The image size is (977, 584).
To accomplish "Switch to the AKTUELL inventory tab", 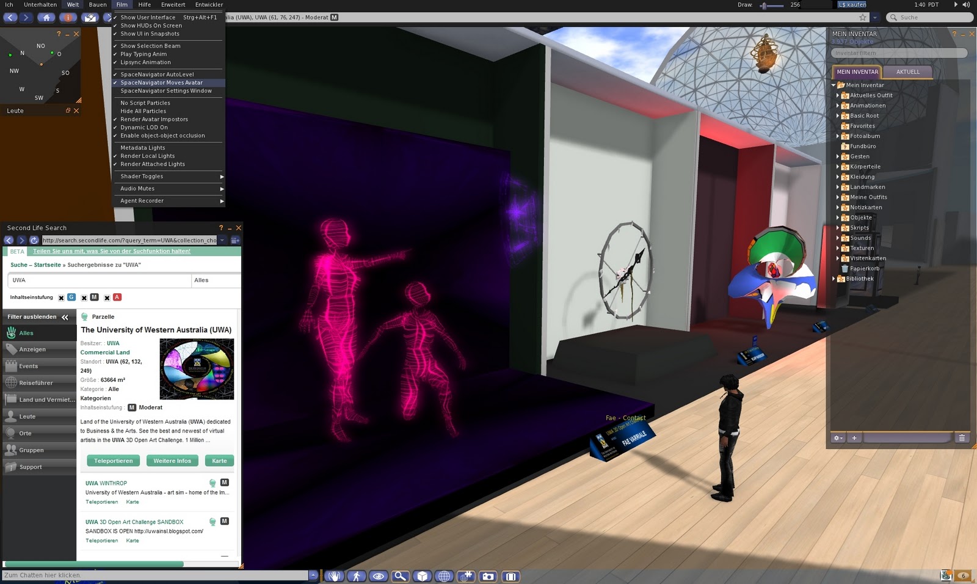I will pos(908,71).
